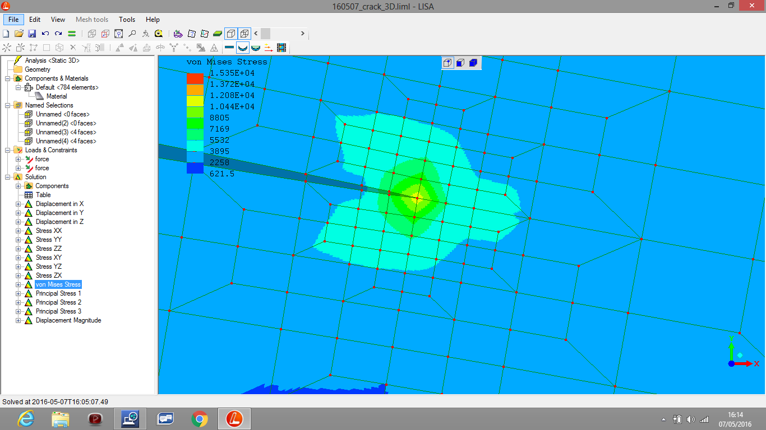
Task: Click the red legend color swatch
Action: tap(195, 78)
